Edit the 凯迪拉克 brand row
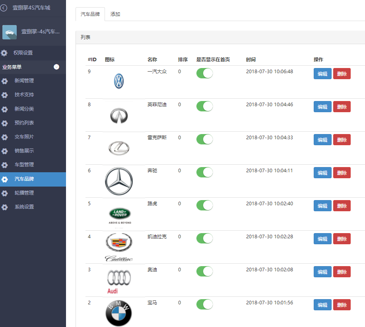This screenshot has width=365, height=327. (x=322, y=239)
